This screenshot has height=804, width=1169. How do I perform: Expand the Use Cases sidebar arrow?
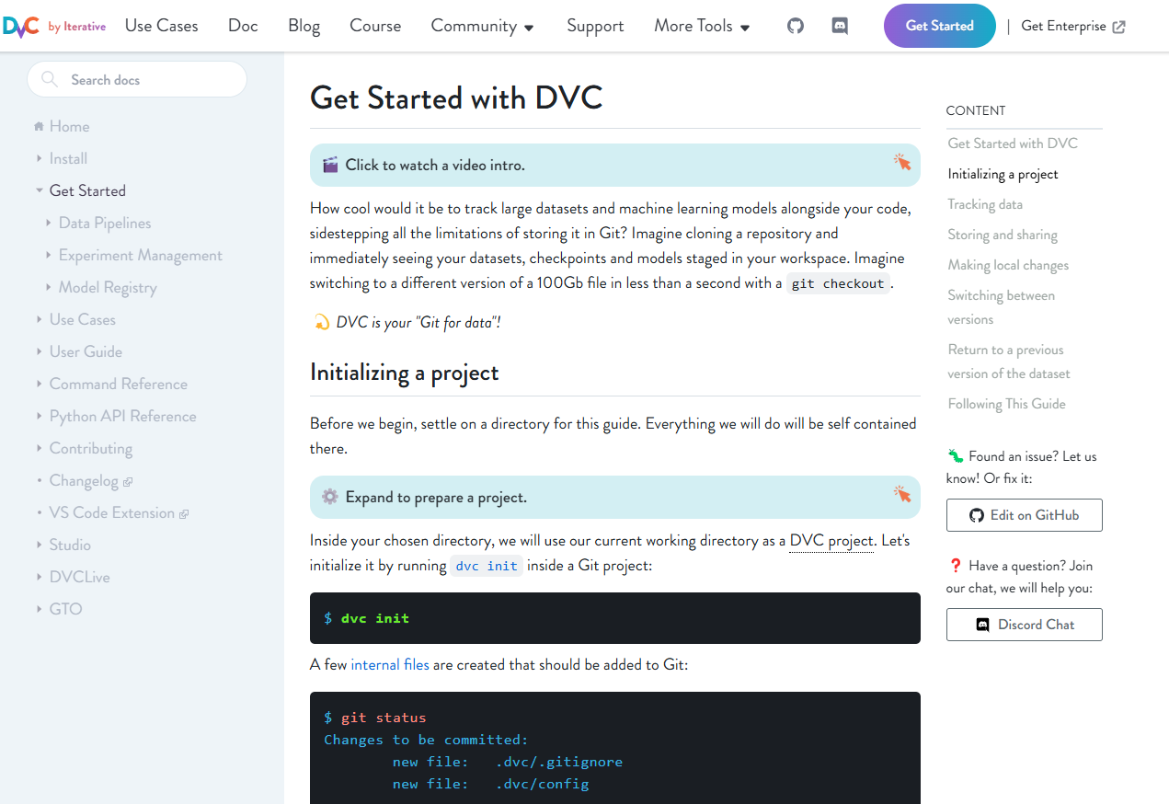click(x=40, y=319)
